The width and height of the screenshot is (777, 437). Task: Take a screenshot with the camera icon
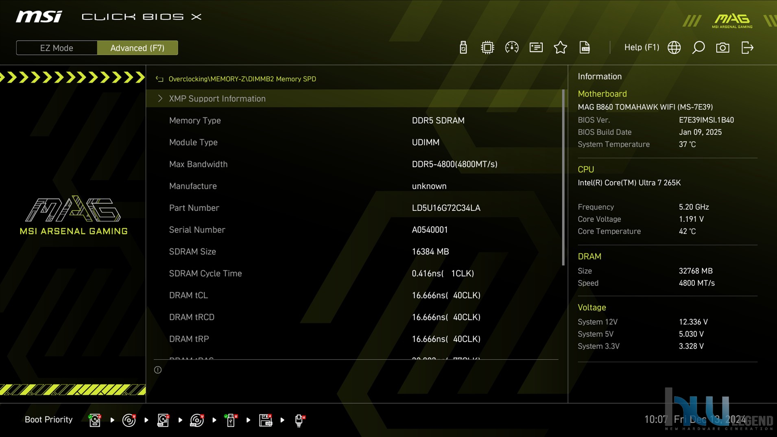[722, 48]
